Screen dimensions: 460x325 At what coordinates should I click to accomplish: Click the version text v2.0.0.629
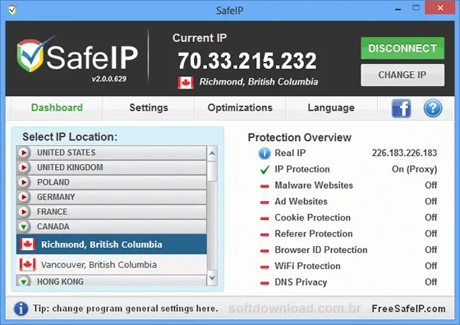point(108,79)
